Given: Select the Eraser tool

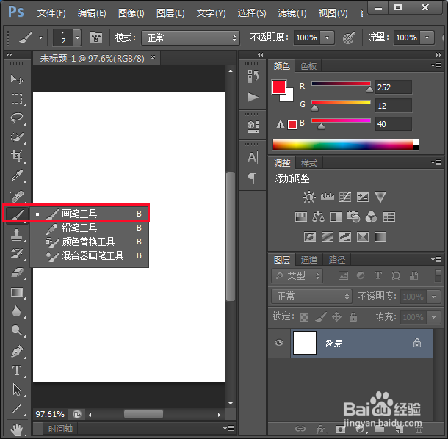Looking at the screenshot, I should 17,273.
